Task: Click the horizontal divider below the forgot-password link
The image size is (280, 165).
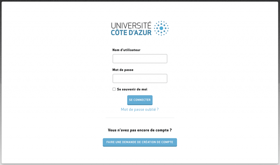Action: tap(140, 118)
